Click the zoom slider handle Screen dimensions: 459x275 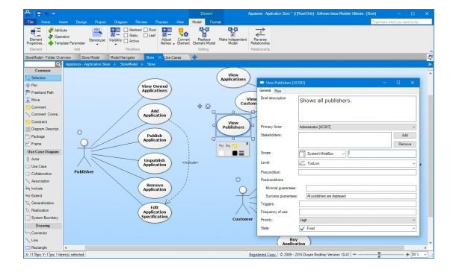tap(379, 255)
